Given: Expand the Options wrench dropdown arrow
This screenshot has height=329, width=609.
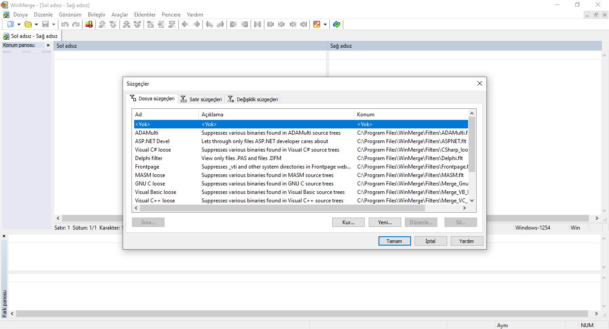Looking at the screenshot, I should coord(325,25).
